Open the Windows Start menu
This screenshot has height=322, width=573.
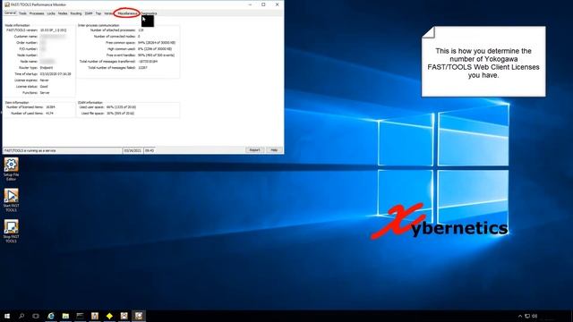7,316
